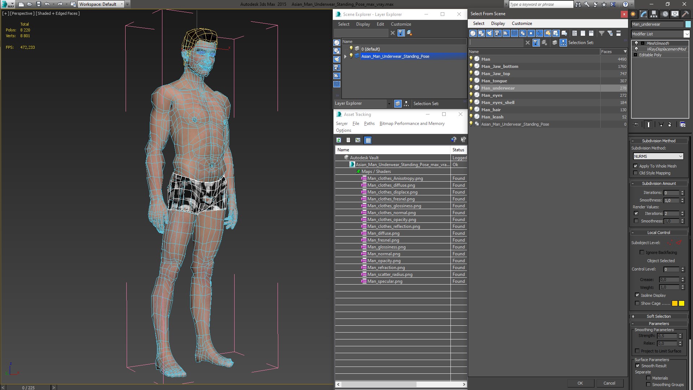693x390 pixels.
Task: Open Display menu in Select From Scene
Action: click(498, 23)
